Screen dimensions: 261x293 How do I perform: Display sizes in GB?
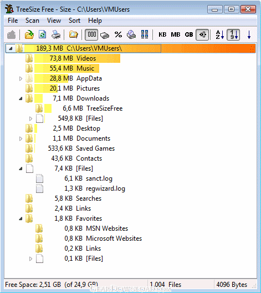click(x=189, y=35)
